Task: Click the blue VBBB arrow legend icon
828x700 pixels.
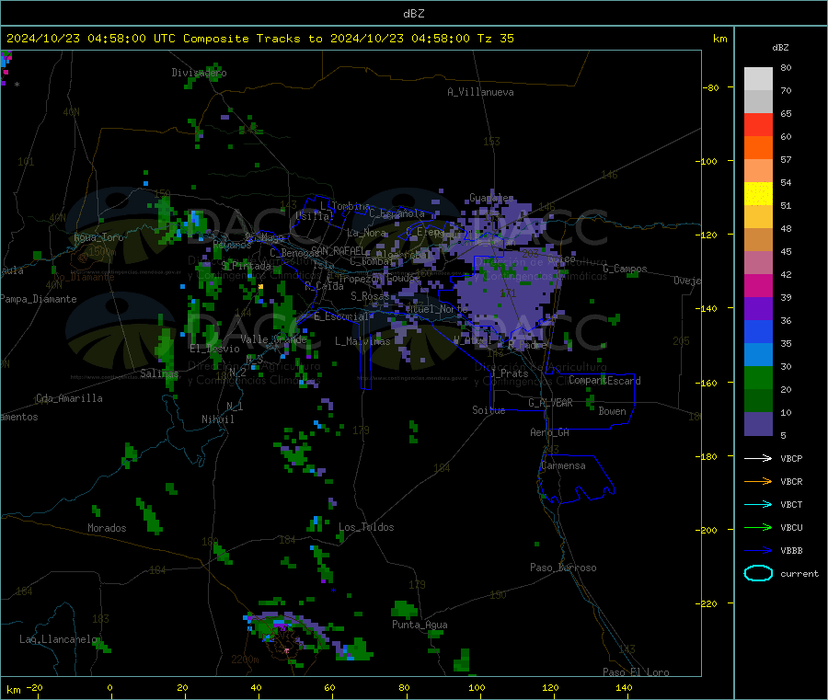Action: [758, 550]
